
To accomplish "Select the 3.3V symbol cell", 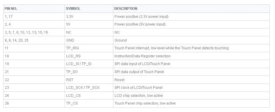I will (89, 17).
